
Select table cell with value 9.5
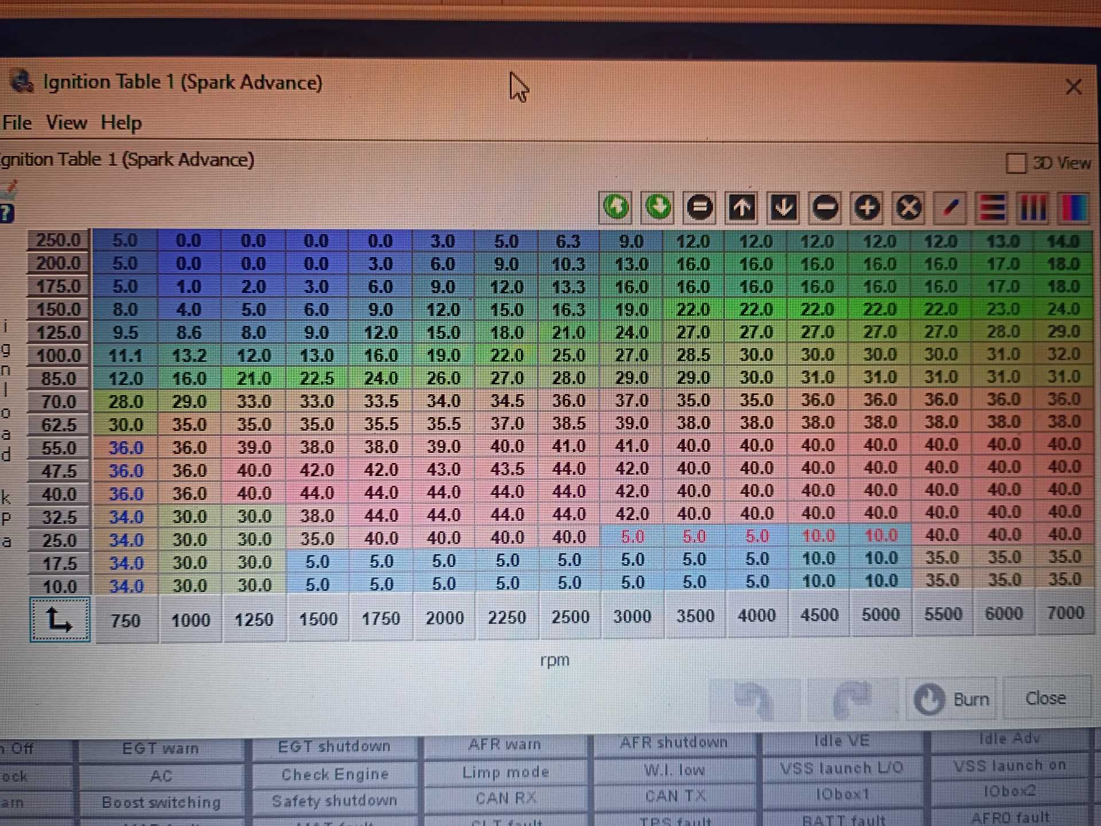125,333
